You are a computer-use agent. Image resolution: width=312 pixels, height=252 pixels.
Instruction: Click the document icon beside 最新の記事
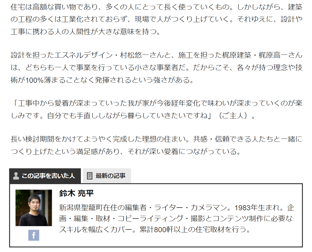(90, 176)
